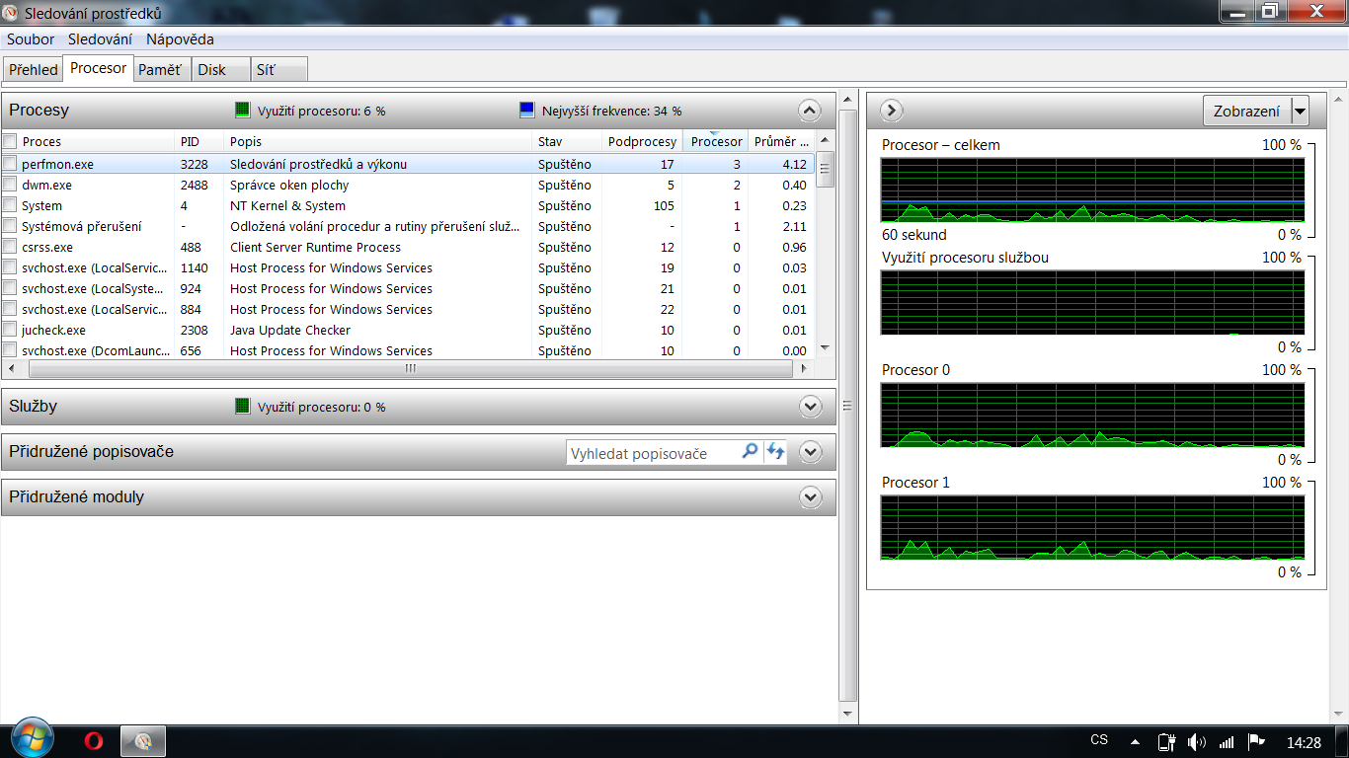Click the volume speaker tray icon
Screen dimensions: 1349x758
1196,741
